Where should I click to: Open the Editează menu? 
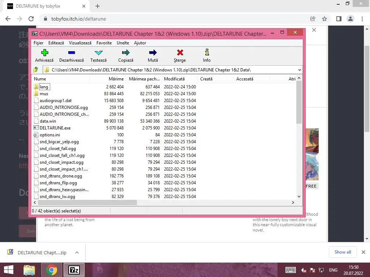56,43
